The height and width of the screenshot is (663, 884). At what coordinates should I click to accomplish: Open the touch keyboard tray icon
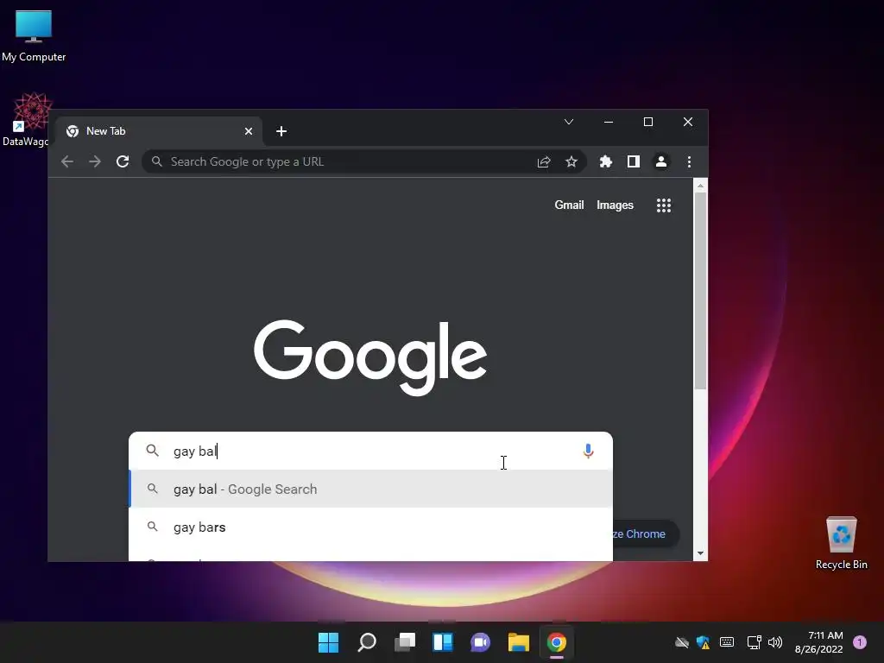[727, 642]
